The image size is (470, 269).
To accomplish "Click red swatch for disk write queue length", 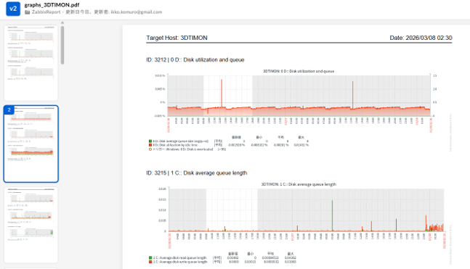I will pos(150,262).
